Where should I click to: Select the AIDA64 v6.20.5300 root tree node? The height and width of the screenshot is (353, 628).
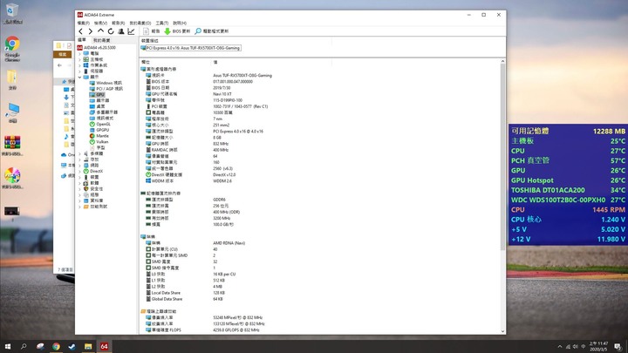point(96,48)
